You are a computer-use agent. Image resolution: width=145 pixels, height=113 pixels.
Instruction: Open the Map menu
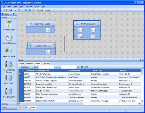point(21,6)
